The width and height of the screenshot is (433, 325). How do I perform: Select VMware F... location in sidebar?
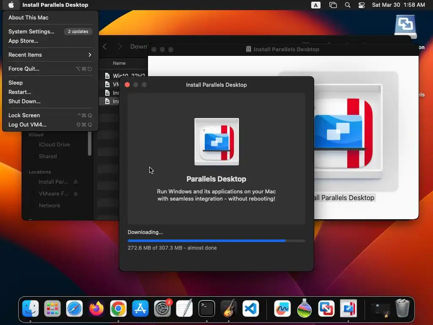[x=54, y=194]
